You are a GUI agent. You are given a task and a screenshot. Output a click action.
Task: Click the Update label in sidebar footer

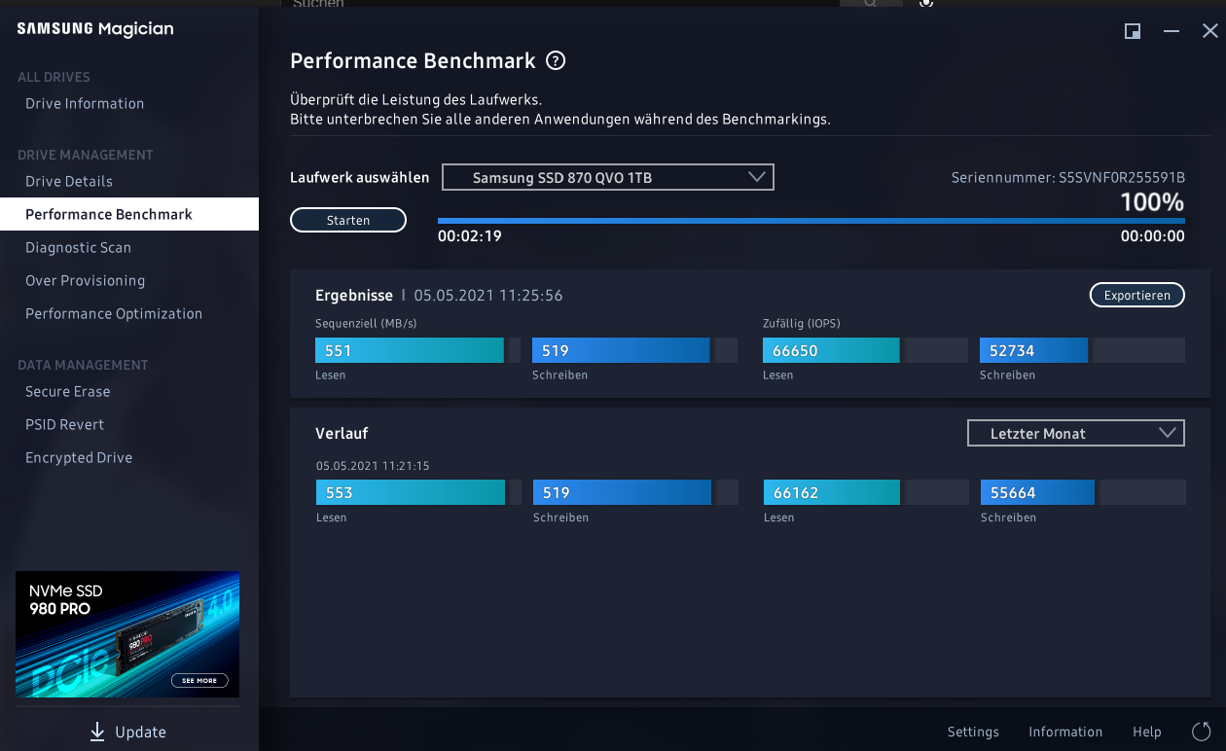[x=140, y=732]
